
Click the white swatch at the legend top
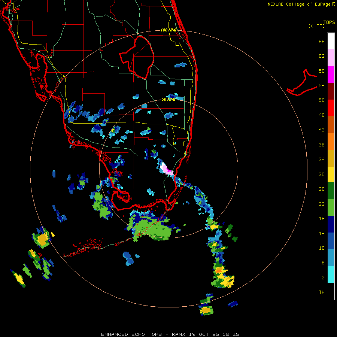pyautogui.click(x=331, y=41)
